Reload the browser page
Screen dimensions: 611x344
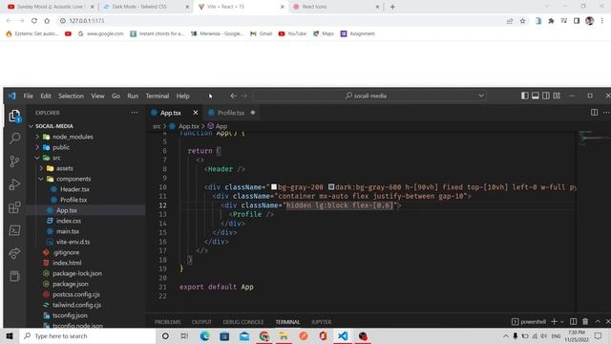tap(34, 21)
